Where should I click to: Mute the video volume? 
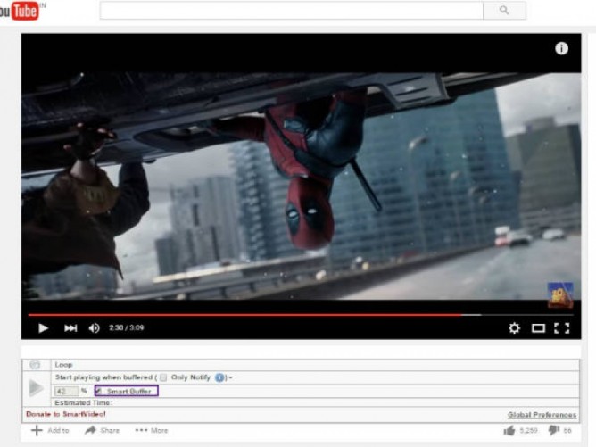click(95, 328)
